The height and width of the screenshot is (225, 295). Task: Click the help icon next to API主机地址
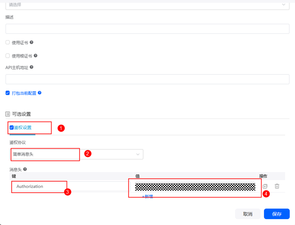[31, 67]
